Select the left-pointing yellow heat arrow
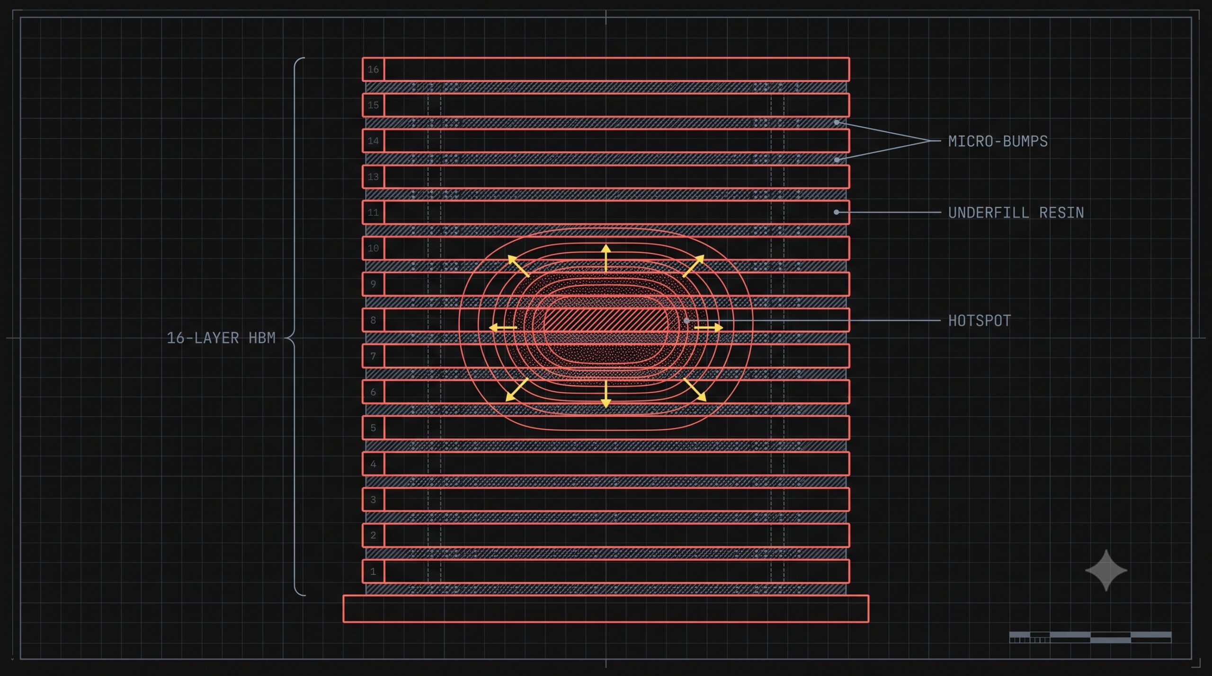 503,327
